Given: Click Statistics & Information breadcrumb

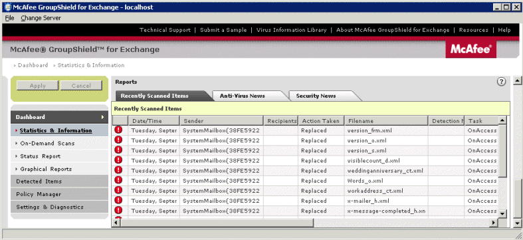Looking at the screenshot, I should (x=91, y=65).
